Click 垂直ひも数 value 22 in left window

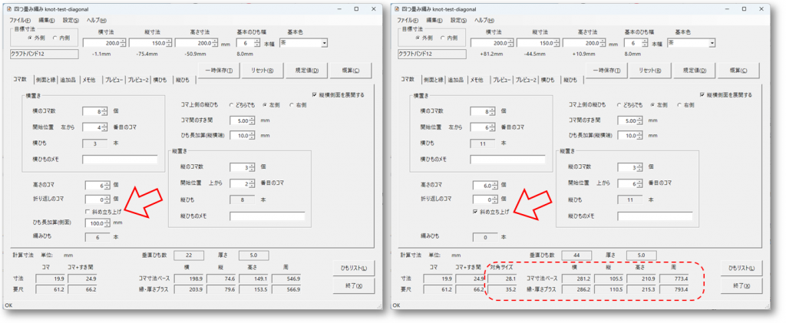[187, 255]
